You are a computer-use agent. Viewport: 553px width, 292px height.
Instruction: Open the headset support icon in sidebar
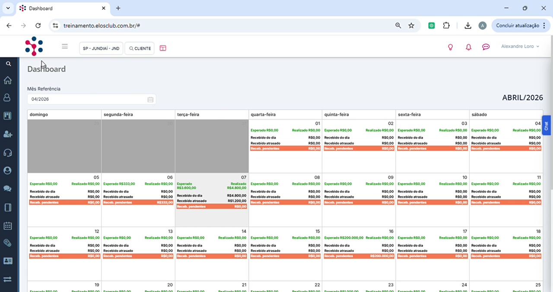(7, 153)
